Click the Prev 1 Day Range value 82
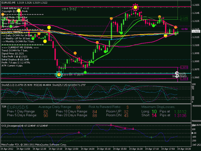The height and width of the screenshot is (151, 201). [x=46, y=112]
